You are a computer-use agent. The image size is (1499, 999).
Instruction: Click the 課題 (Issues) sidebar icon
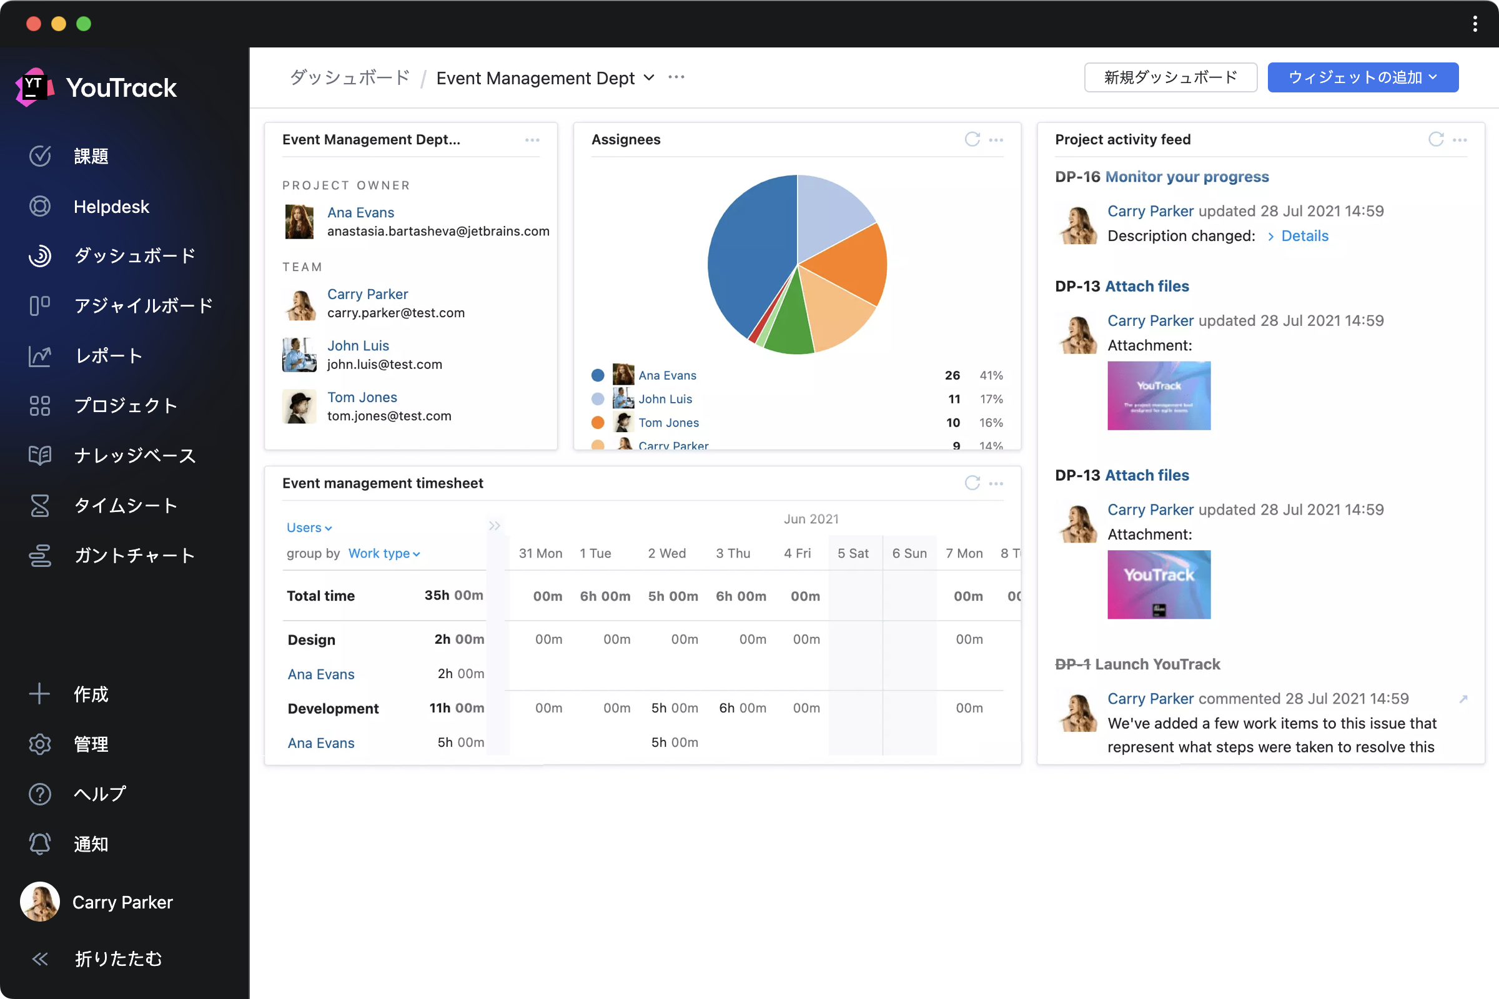[40, 156]
